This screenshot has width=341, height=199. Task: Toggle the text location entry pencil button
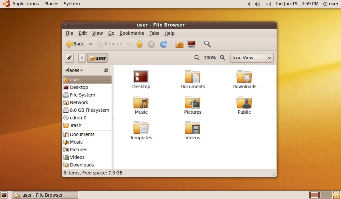(69, 58)
